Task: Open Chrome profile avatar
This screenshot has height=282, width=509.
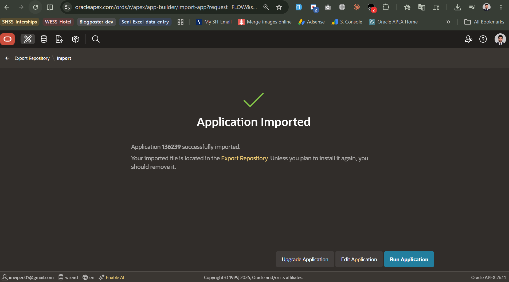Action: [487, 7]
